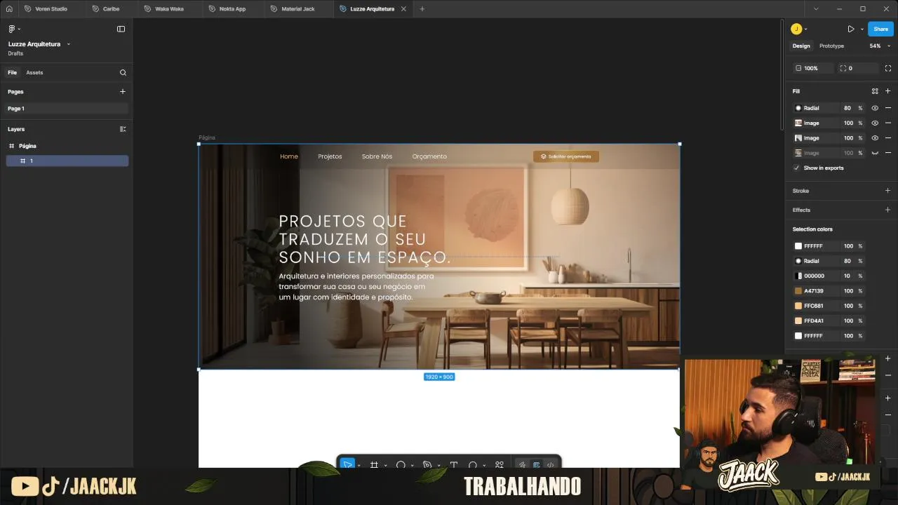Click the corner radius field
Image resolution: width=898 pixels, height=505 pixels.
pos(858,68)
